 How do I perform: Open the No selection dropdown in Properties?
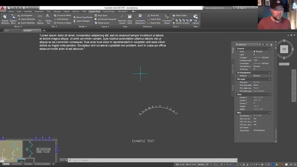click(x=248, y=45)
